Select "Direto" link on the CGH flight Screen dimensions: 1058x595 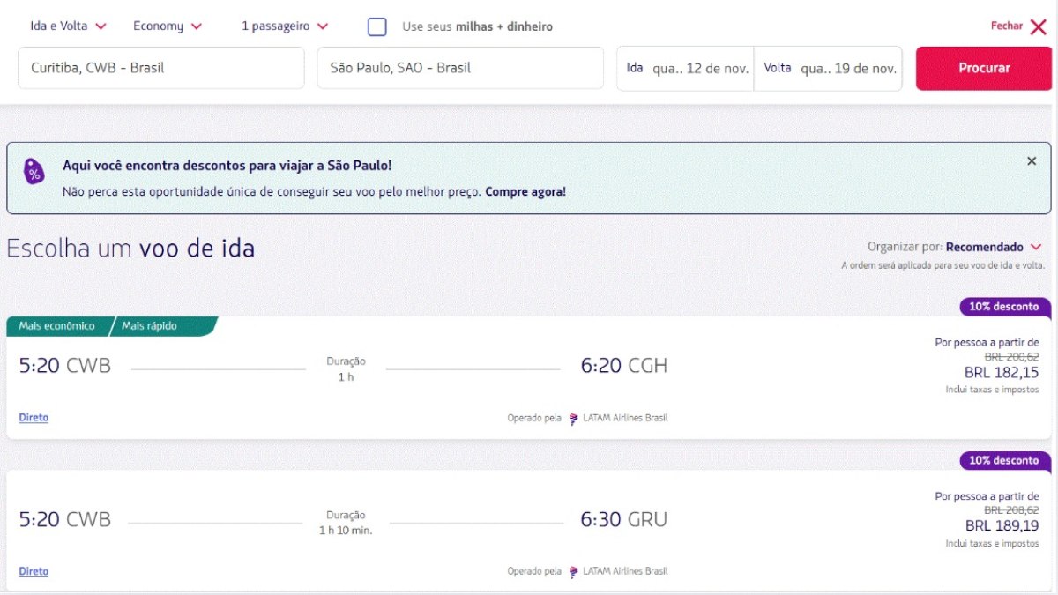coord(34,417)
